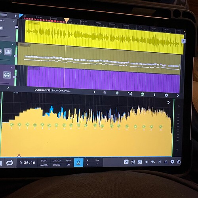198x198 pixels.
Task: Remove the first audio track with X
Action: (x=13, y=21)
